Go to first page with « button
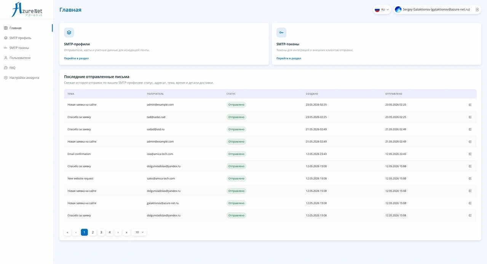 (x=67, y=232)
